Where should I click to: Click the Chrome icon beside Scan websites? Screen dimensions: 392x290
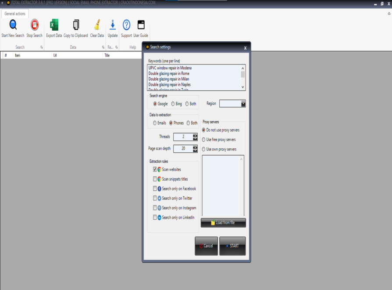click(159, 170)
